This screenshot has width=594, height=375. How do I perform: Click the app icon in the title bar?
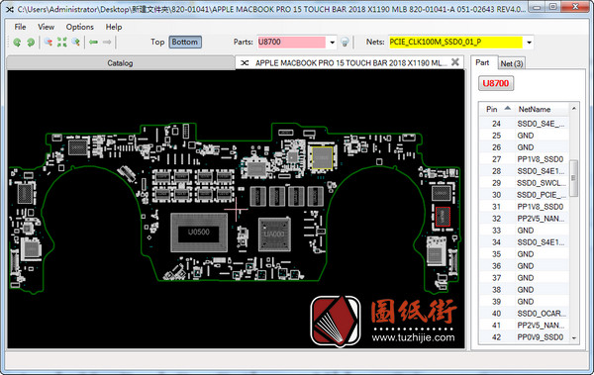[10, 9]
